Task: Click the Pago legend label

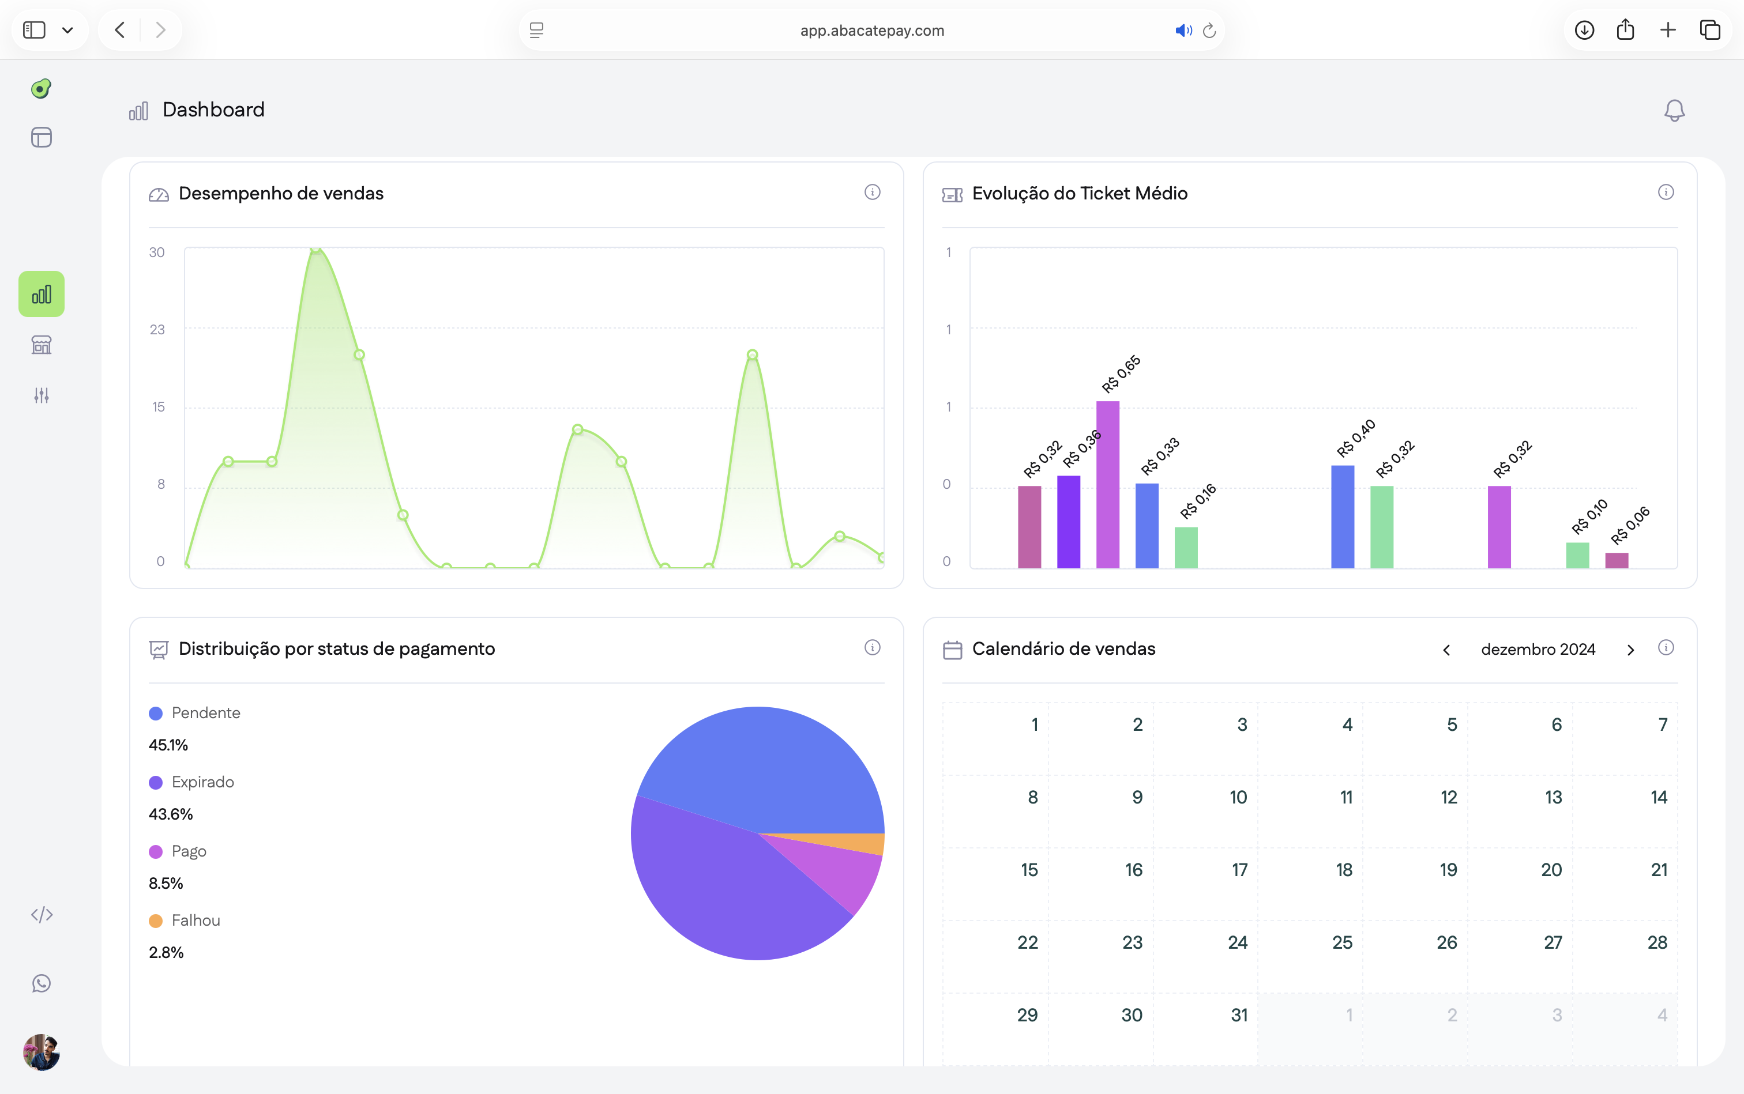Action: (x=189, y=851)
